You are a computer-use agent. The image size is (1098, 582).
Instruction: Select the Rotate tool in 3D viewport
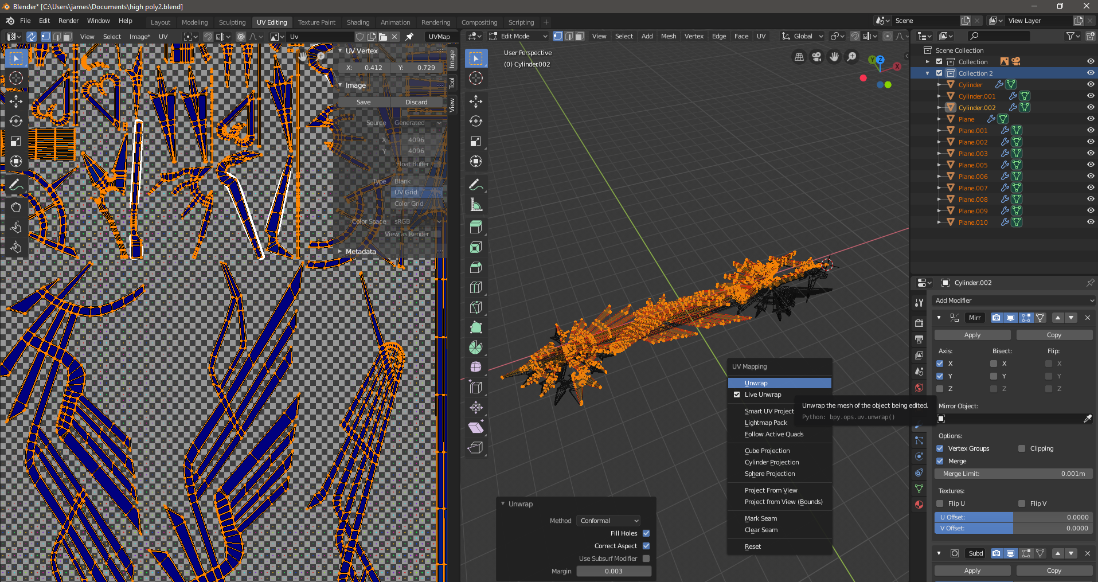(x=475, y=121)
